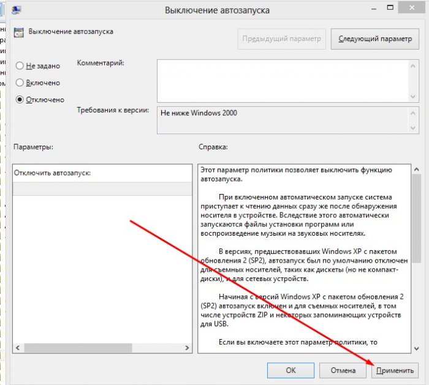The image size is (429, 385).
Task: Click the window icon in the title bar
Action: point(17,10)
